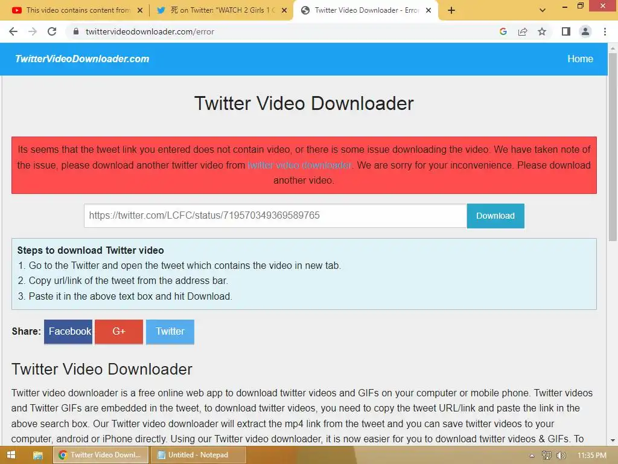Image resolution: width=618 pixels, height=464 pixels.
Task: Click the main 'Twitter Video Downloader' title
Action: (304, 103)
